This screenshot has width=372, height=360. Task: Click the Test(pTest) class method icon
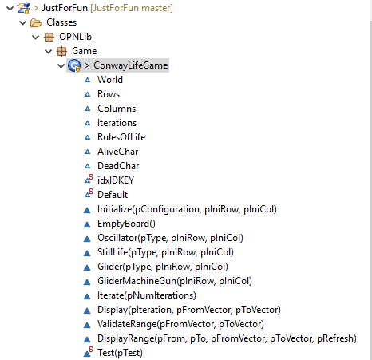coord(89,352)
